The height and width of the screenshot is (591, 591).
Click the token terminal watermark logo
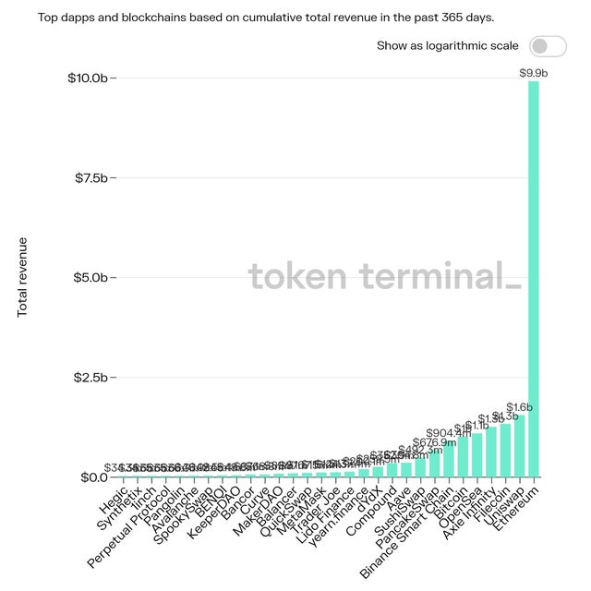[x=384, y=275]
